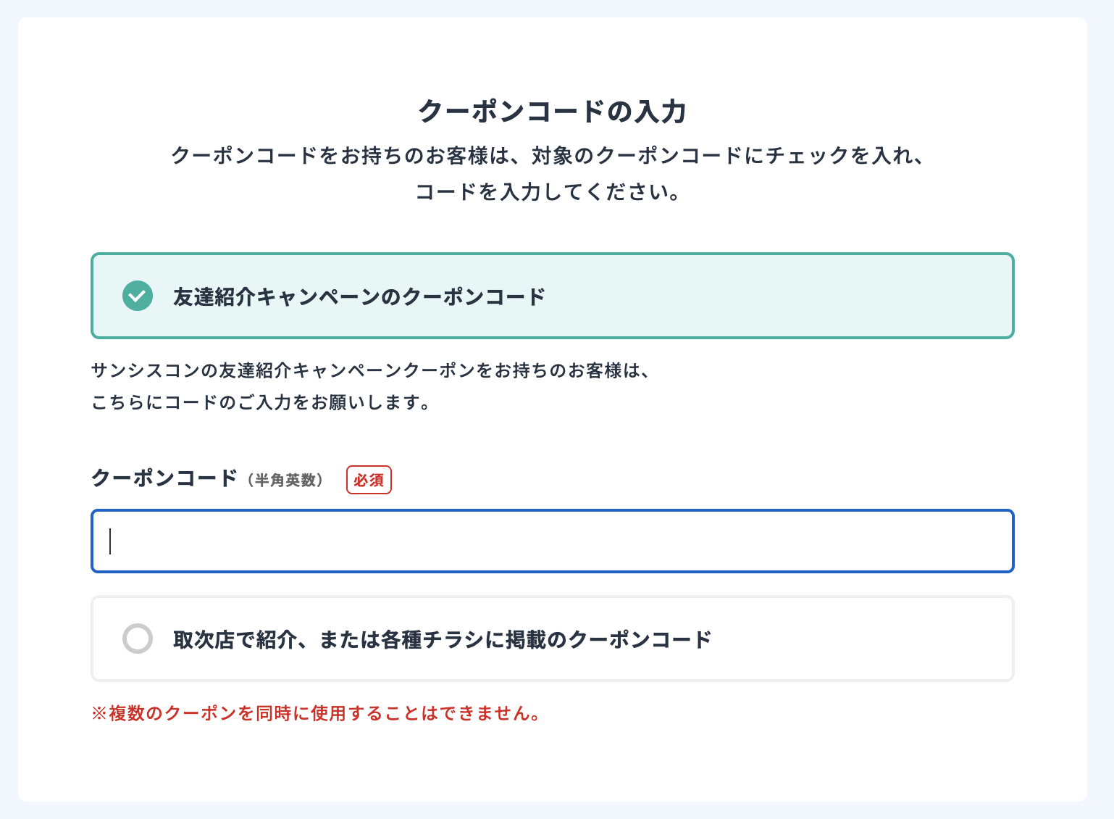Click the クーポンコード field label above the input
Screen dimensions: 1114x819
pos(164,478)
